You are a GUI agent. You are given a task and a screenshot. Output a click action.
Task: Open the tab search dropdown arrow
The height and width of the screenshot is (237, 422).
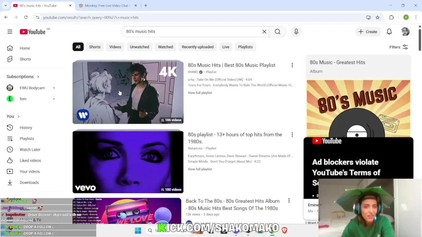(6, 6)
